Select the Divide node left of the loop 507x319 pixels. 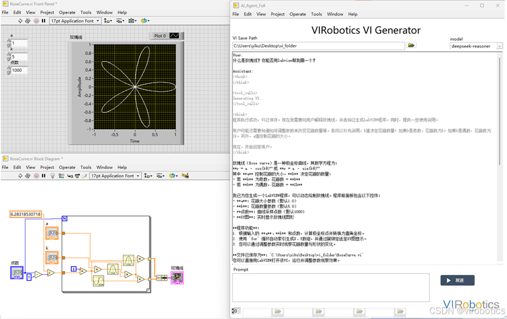(51, 273)
